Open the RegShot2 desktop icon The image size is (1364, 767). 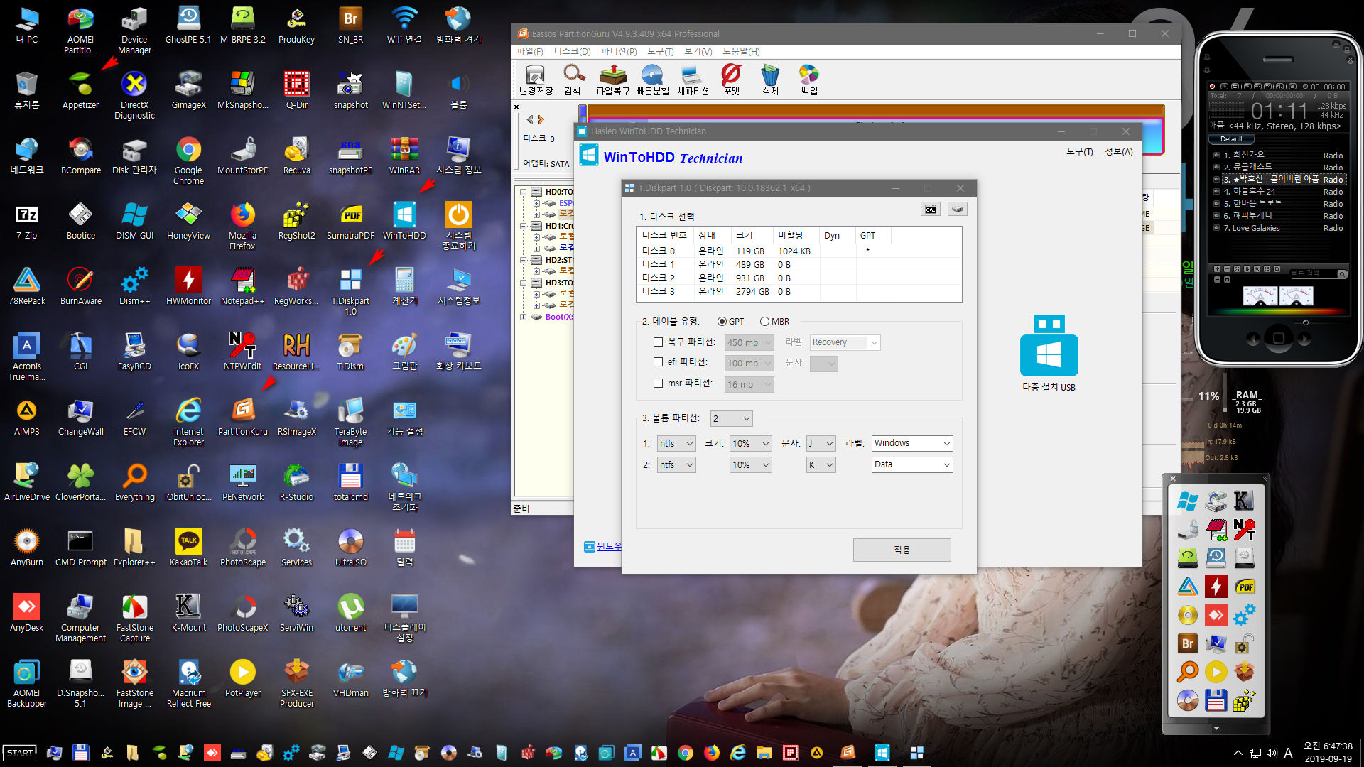pyautogui.click(x=296, y=222)
